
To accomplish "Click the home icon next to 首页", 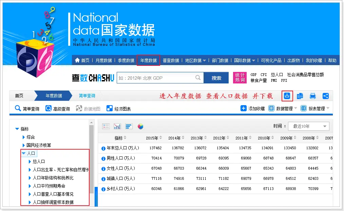I will pos(77,60).
